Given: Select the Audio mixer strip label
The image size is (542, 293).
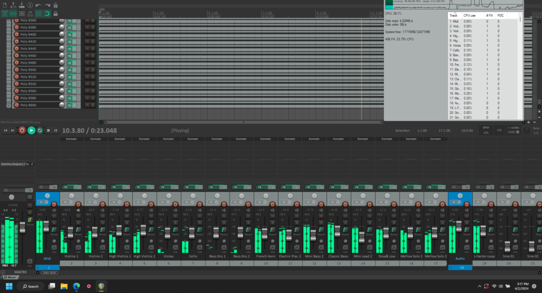Looking at the screenshot, I should pyautogui.click(x=460, y=259).
